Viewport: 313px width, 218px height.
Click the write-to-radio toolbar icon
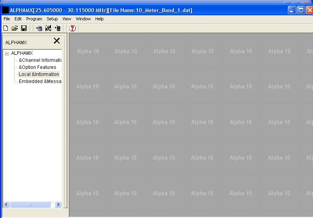[58, 28]
